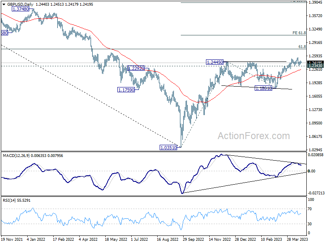Click the 1.12730 price axis value
This screenshot has width=325, height=244.
coord(316,109)
